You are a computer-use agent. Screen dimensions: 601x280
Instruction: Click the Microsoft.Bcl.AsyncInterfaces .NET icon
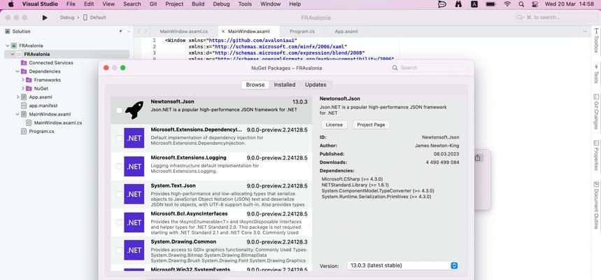coord(134,222)
